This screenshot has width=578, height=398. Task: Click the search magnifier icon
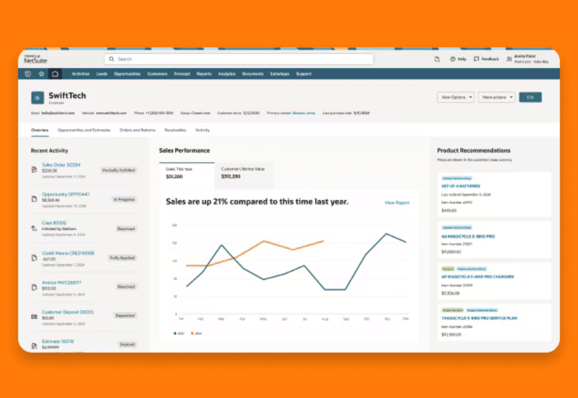click(x=112, y=59)
